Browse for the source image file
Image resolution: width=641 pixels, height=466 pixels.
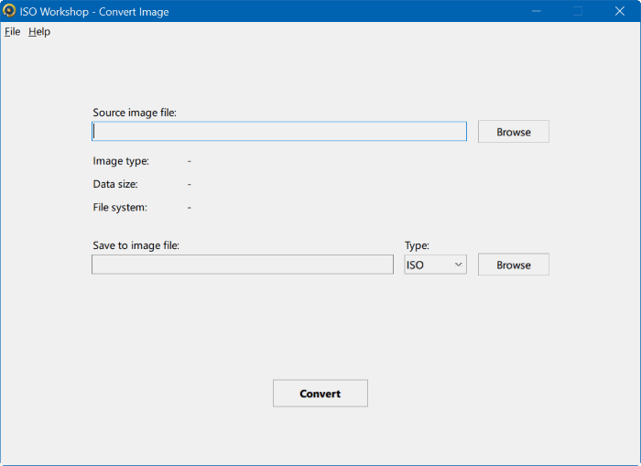tap(514, 132)
